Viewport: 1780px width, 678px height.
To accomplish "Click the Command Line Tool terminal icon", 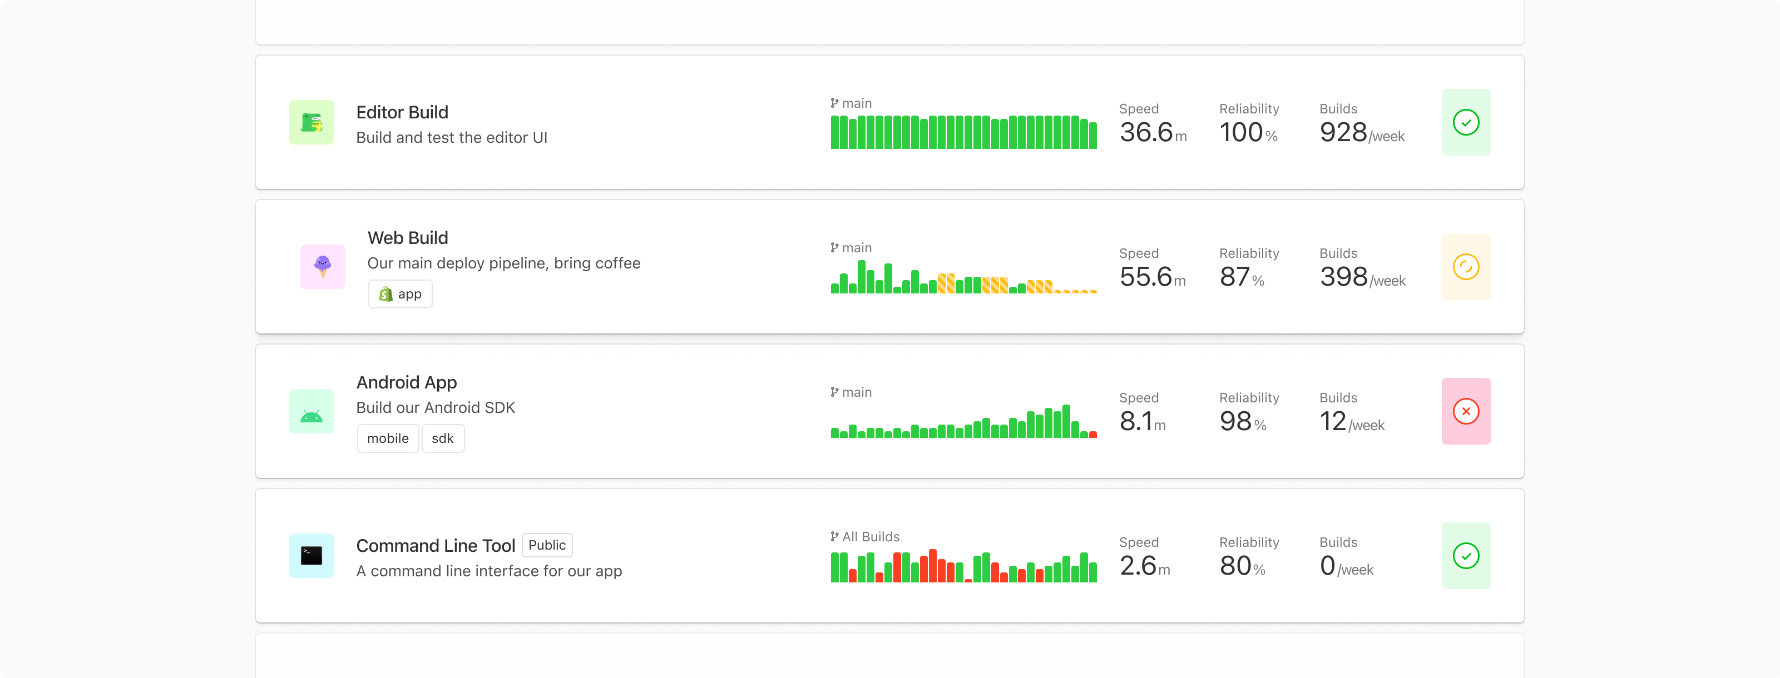I will point(311,556).
